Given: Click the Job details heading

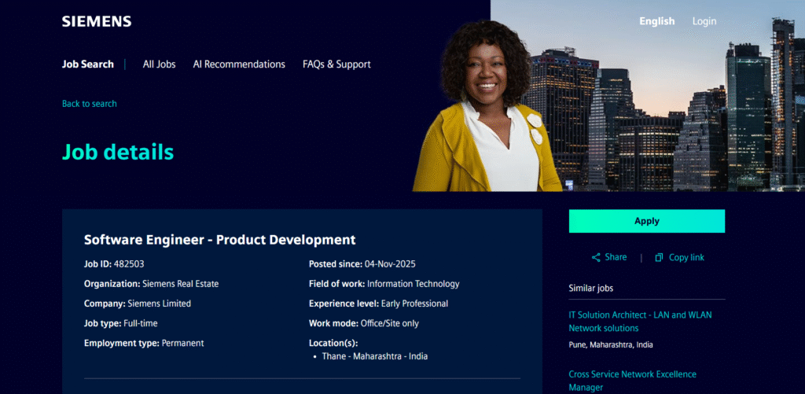Looking at the screenshot, I should [118, 152].
